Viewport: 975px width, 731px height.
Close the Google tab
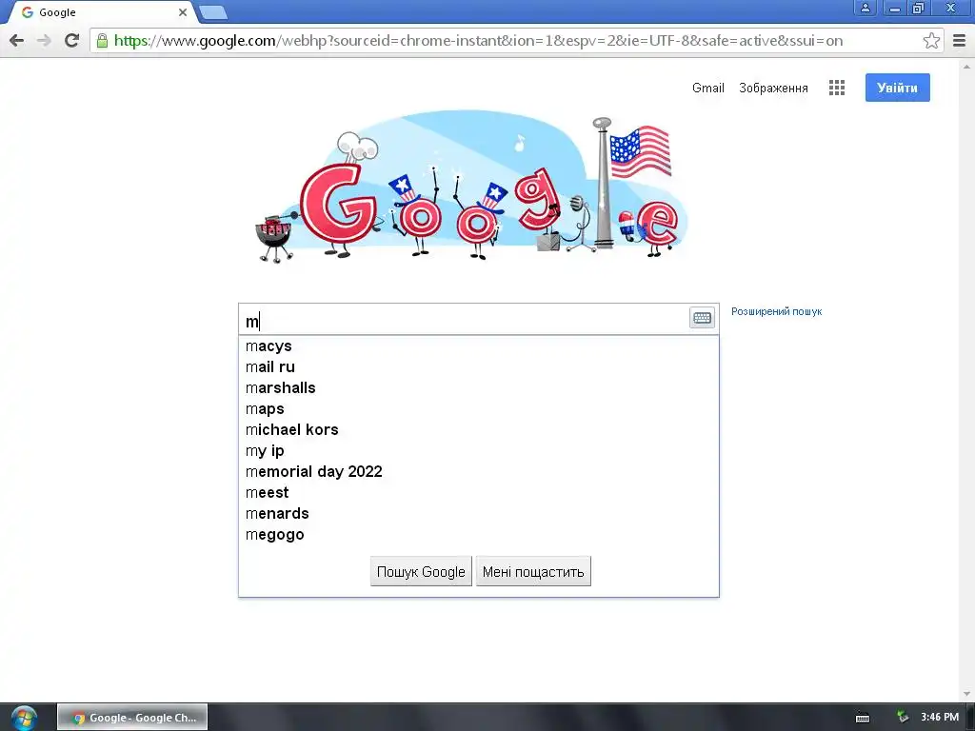click(x=183, y=11)
